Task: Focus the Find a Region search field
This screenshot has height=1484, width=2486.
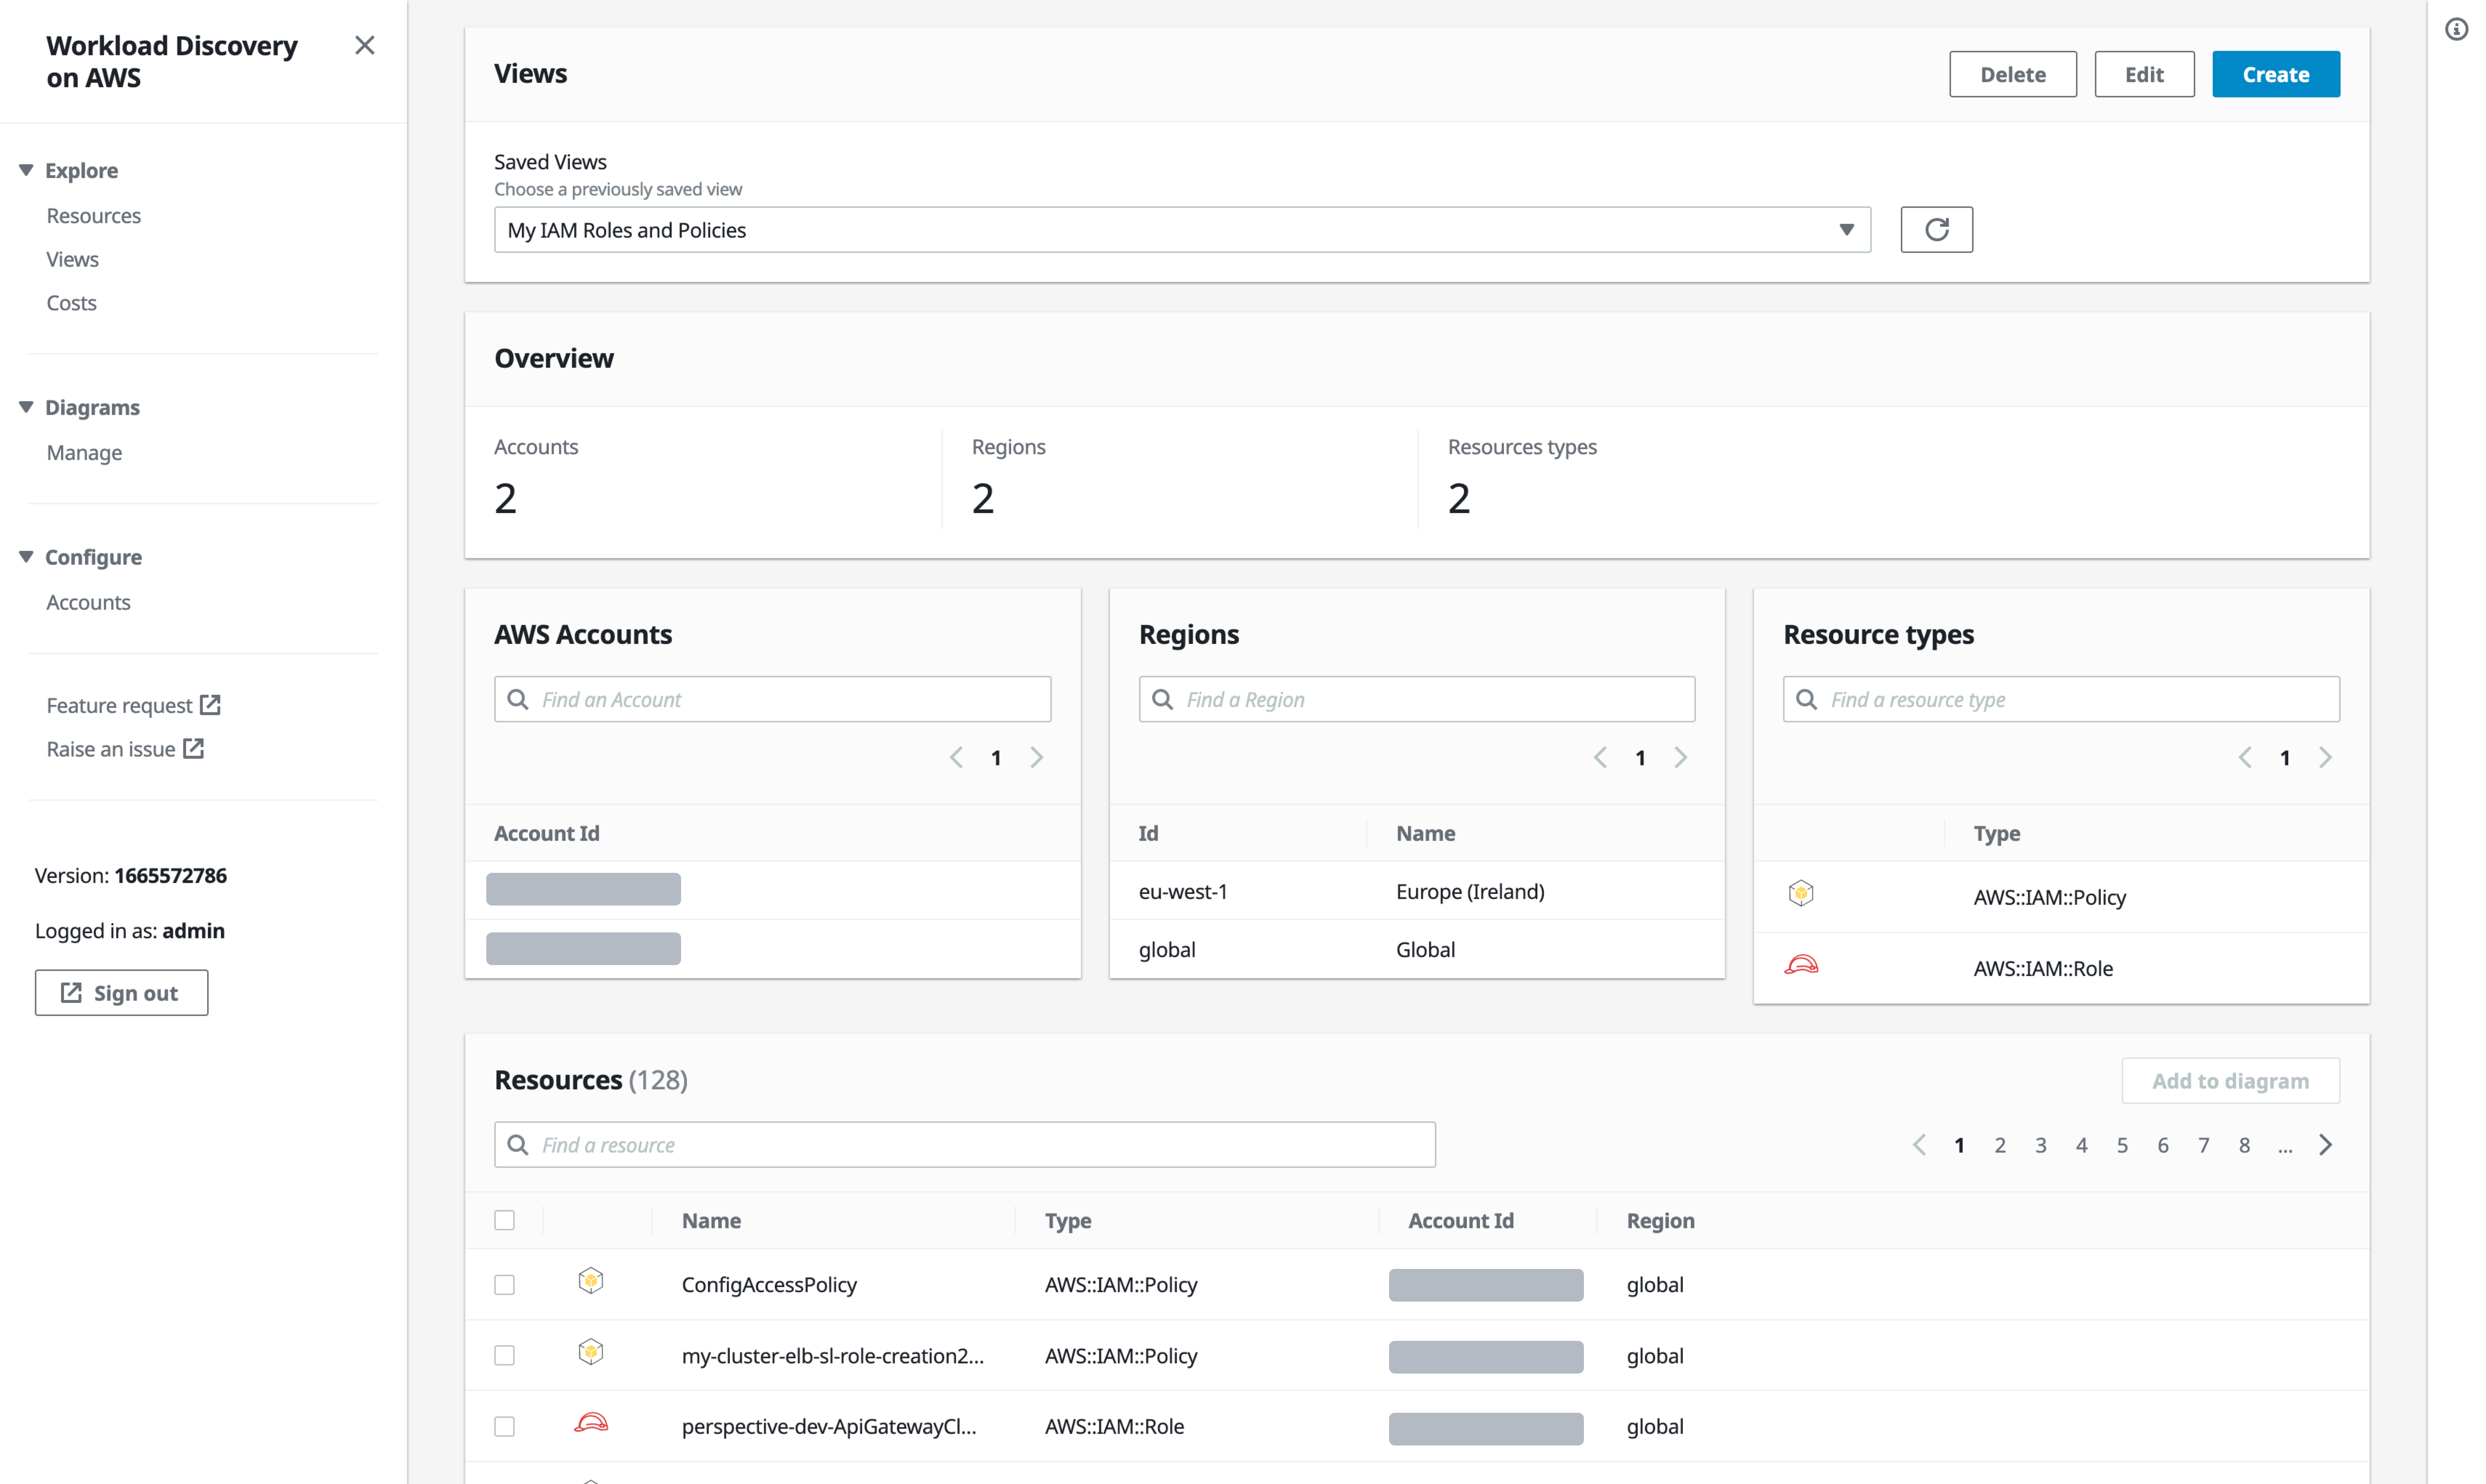Action: (1417, 699)
